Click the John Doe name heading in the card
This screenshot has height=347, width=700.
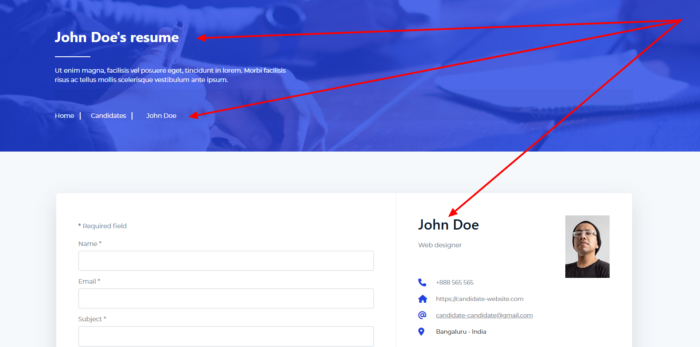click(448, 225)
